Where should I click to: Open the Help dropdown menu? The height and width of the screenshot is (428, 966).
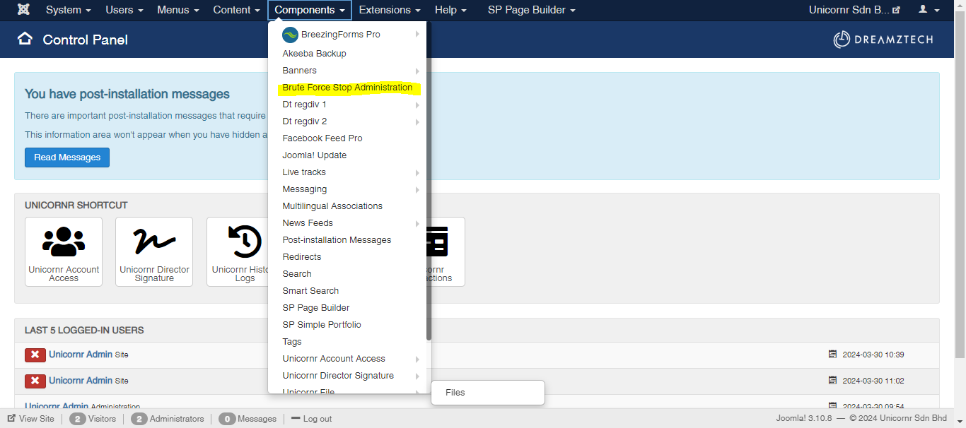click(450, 10)
